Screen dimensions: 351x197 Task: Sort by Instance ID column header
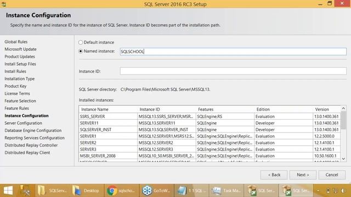tap(167, 109)
